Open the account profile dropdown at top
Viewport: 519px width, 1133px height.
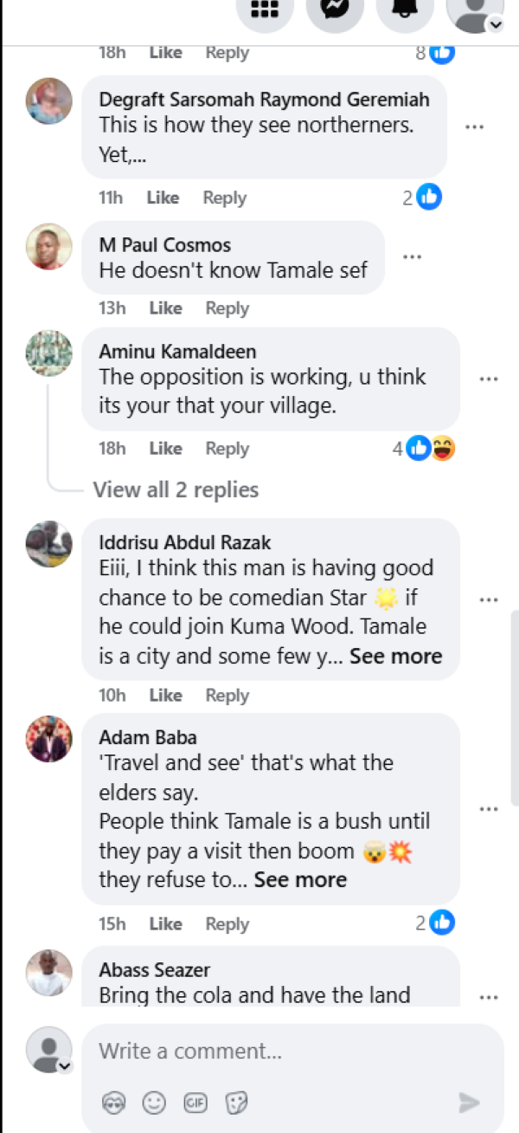pos(475,12)
